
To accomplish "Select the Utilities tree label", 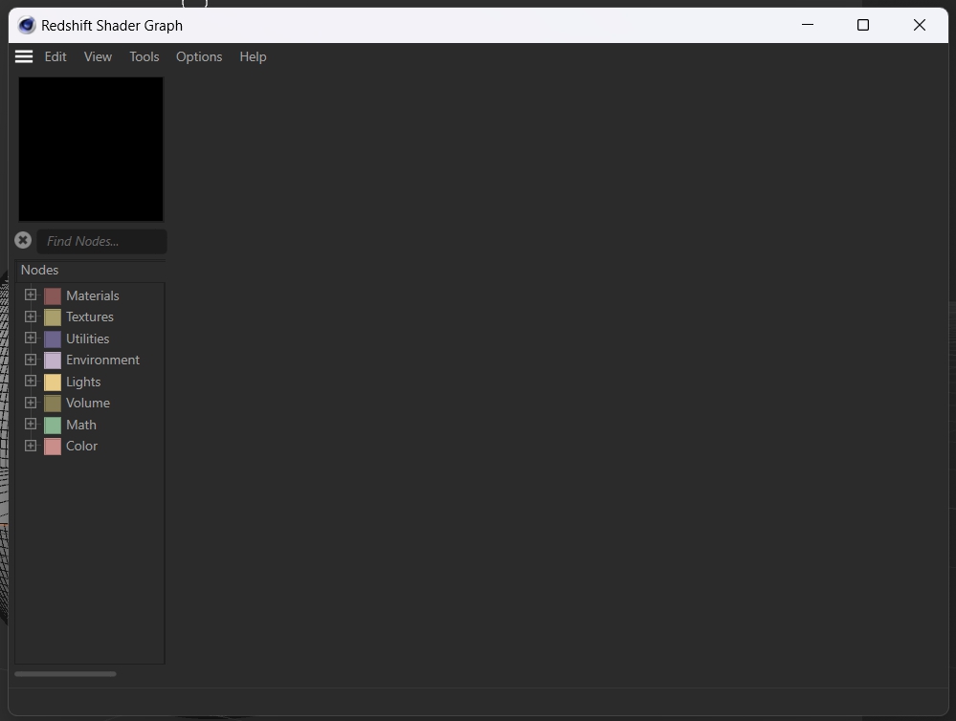I will point(88,339).
